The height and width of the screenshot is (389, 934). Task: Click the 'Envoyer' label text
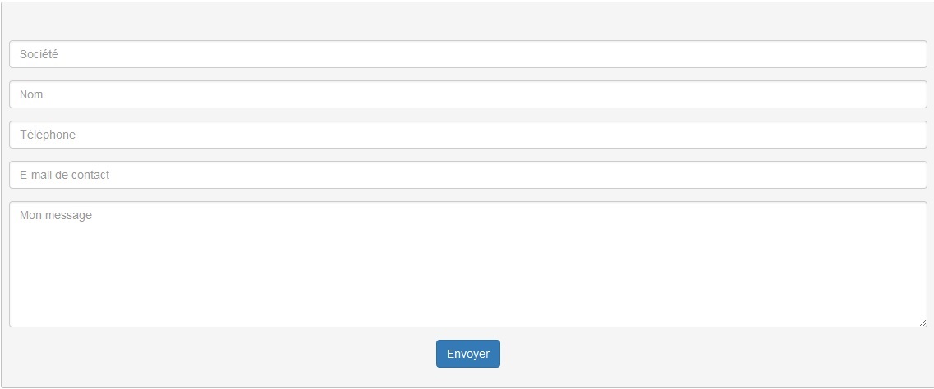tap(467, 354)
